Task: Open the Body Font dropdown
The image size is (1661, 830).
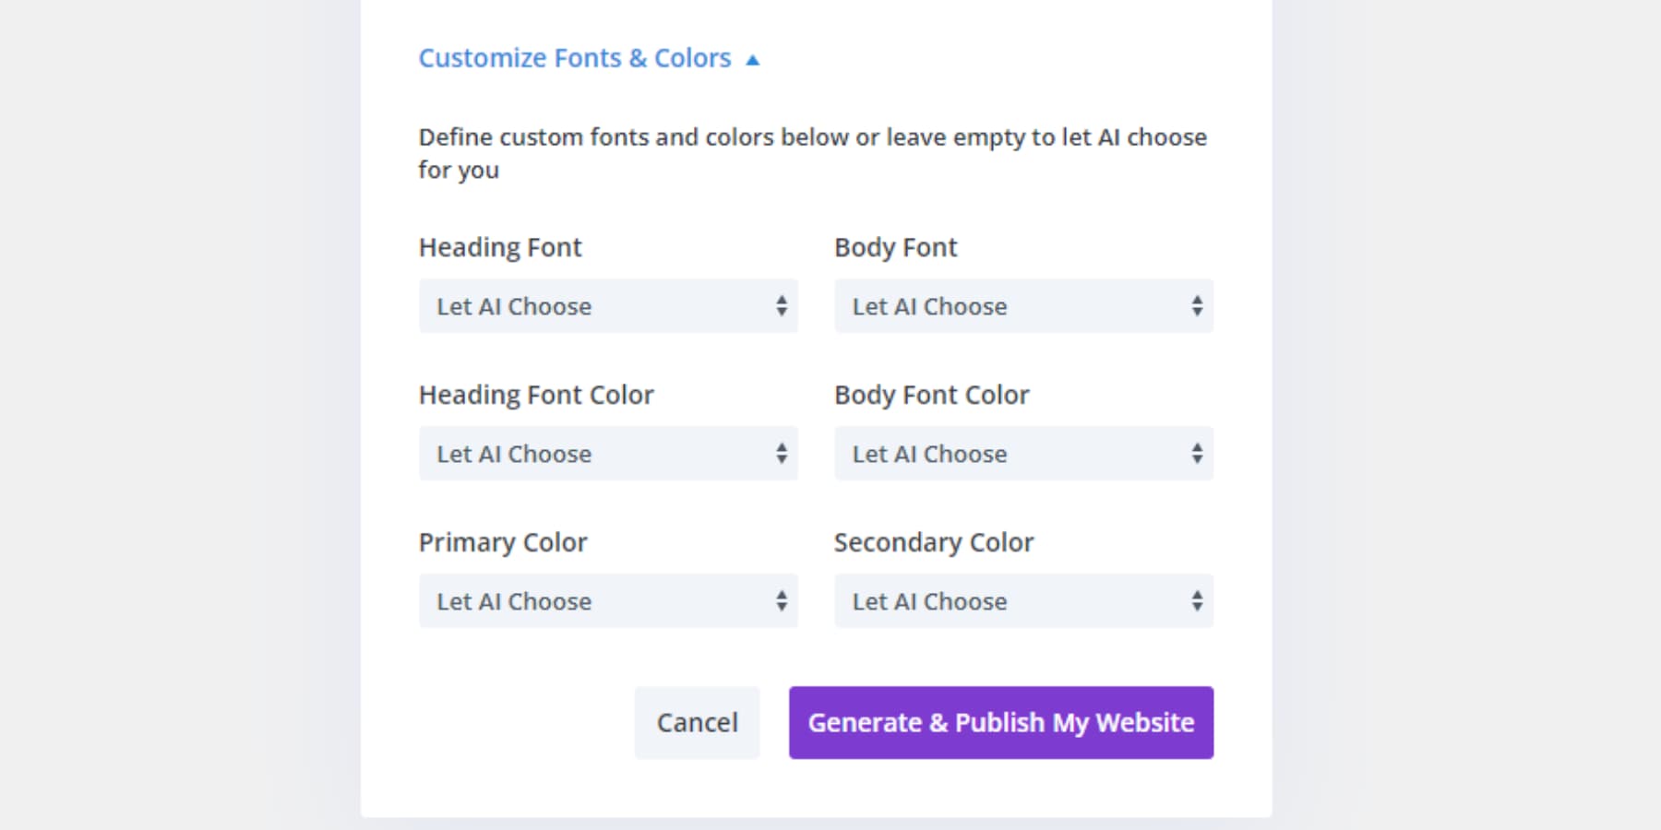Action: click(x=1023, y=306)
